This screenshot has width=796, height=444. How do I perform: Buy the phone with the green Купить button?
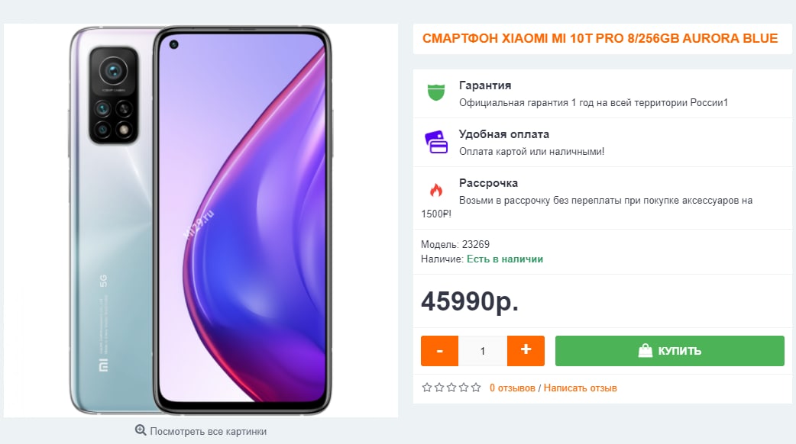670,351
